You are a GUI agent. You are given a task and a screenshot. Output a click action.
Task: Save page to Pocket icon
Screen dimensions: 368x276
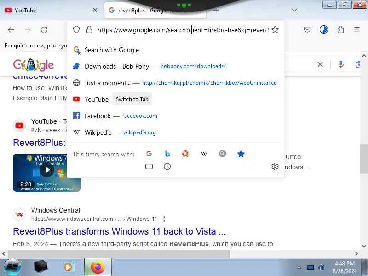click(x=307, y=29)
